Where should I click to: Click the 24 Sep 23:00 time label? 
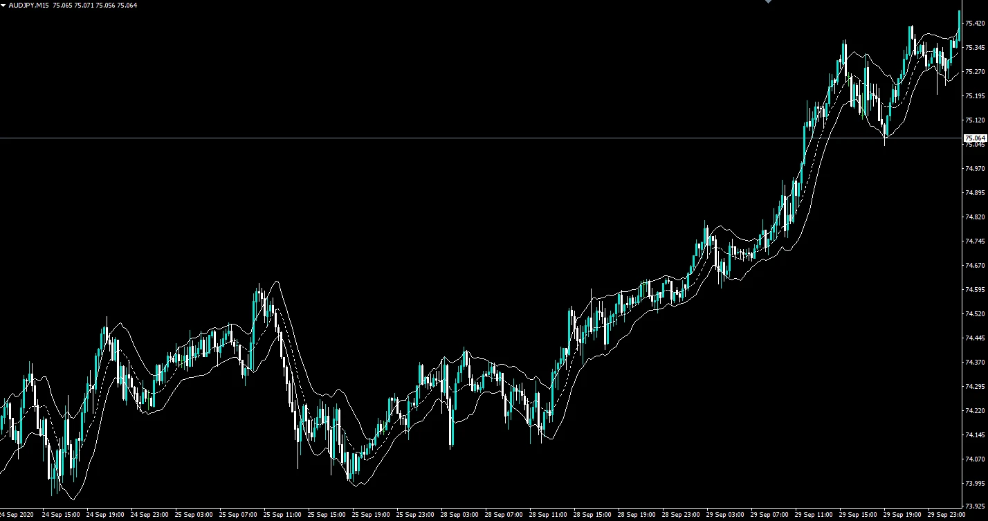pos(149,515)
